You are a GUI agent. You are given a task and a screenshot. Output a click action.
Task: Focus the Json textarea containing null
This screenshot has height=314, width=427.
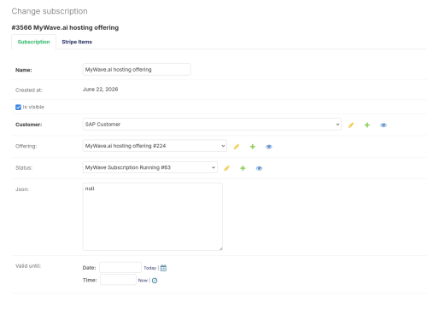tap(153, 217)
